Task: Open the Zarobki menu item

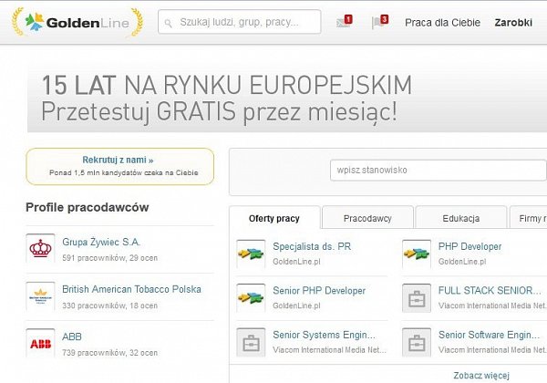Action: (x=513, y=23)
